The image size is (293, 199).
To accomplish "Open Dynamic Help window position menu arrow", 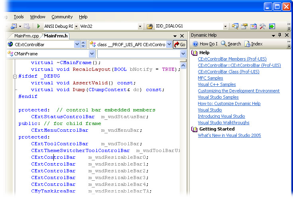I will coord(273,35).
